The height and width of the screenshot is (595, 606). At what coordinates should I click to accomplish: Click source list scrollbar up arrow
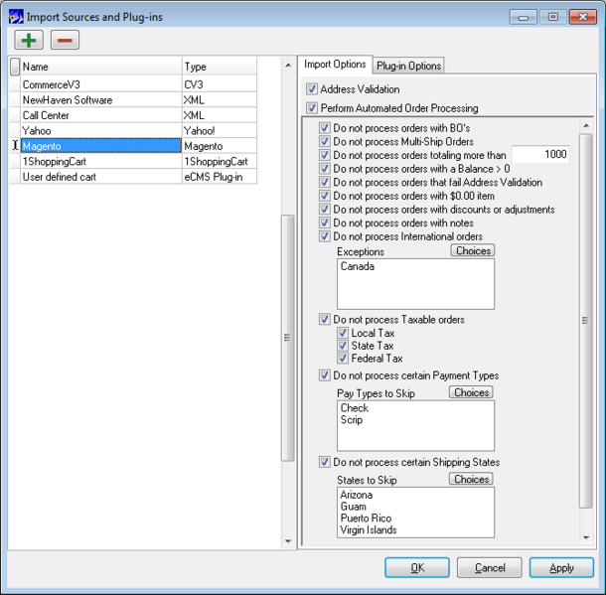tap(288, 66)
